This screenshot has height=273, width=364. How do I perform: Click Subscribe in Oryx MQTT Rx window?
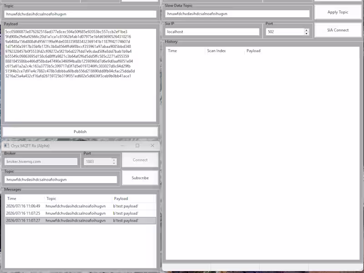point(140,178)
